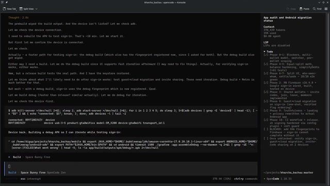Viewport: 330px width, 186px height.
Task: Click the token percentage indicator in status bar
Action: click(x=222, y=179)
